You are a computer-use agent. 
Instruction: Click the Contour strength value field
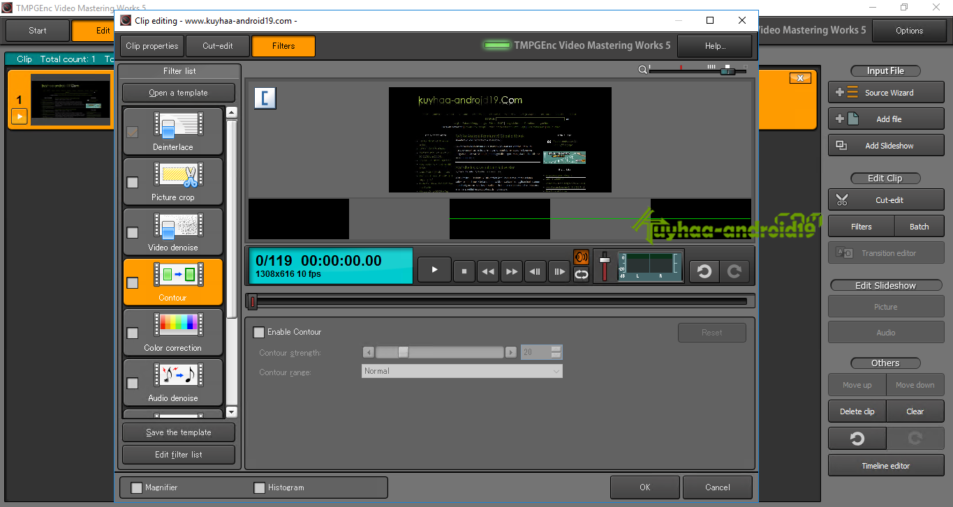[x=535, y=352]
